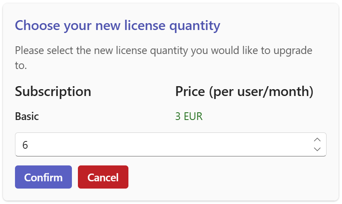Click the value 6 in the quantity box

(25, 145)
